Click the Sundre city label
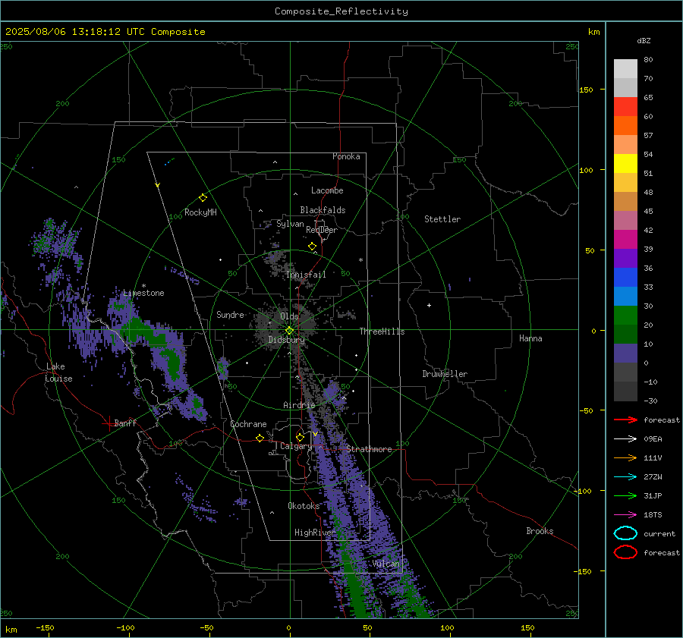This screenshot has height=638, width=683. (230, 314)
